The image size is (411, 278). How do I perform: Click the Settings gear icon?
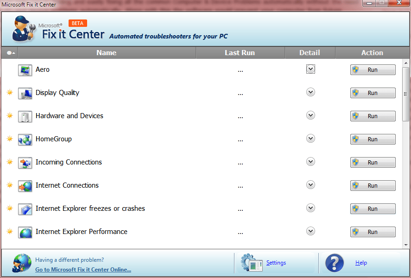point(252,263)
